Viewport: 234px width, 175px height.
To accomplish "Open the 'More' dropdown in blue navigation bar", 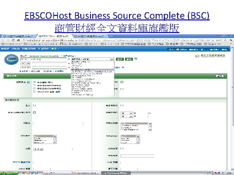I will pos(55,49).
